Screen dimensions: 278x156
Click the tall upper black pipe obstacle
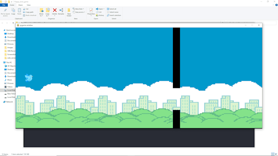tap(177, 58)
